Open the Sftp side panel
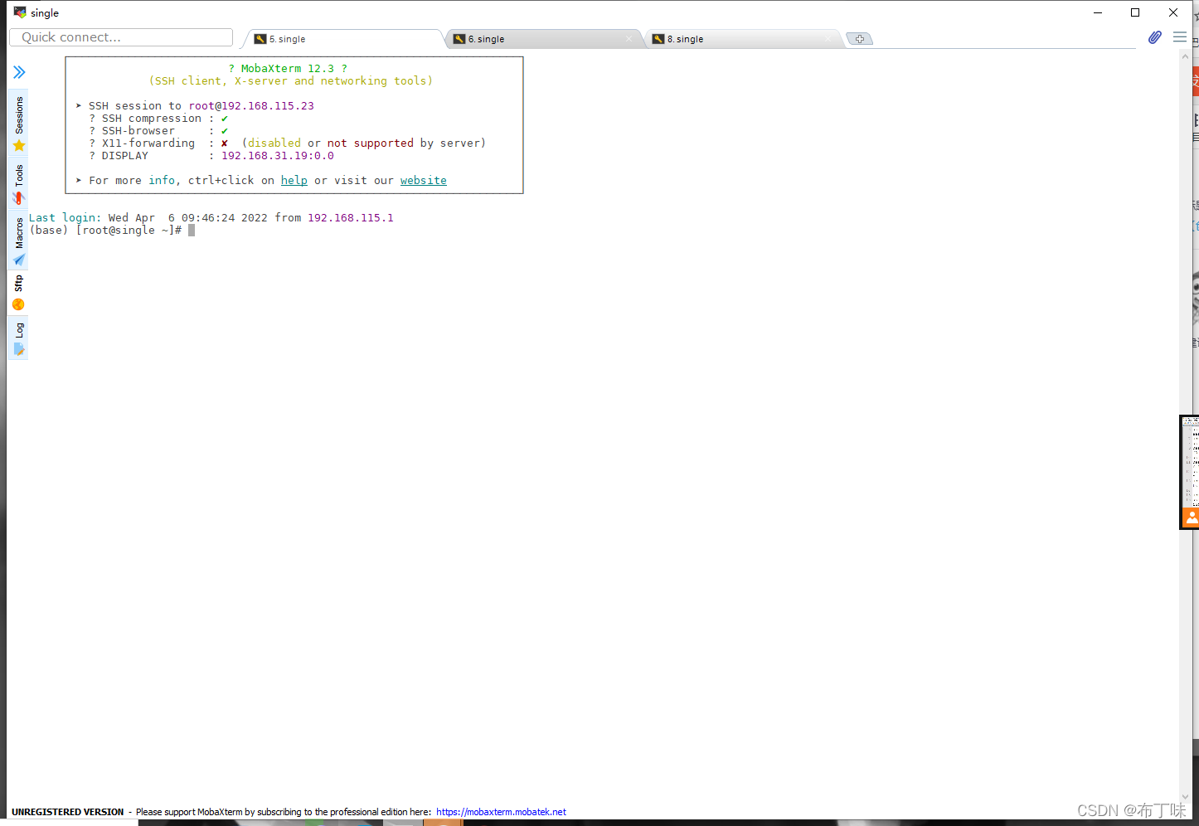Image resolution: width=1199 pixels, height=826 pixels. [x=19, y=293]
